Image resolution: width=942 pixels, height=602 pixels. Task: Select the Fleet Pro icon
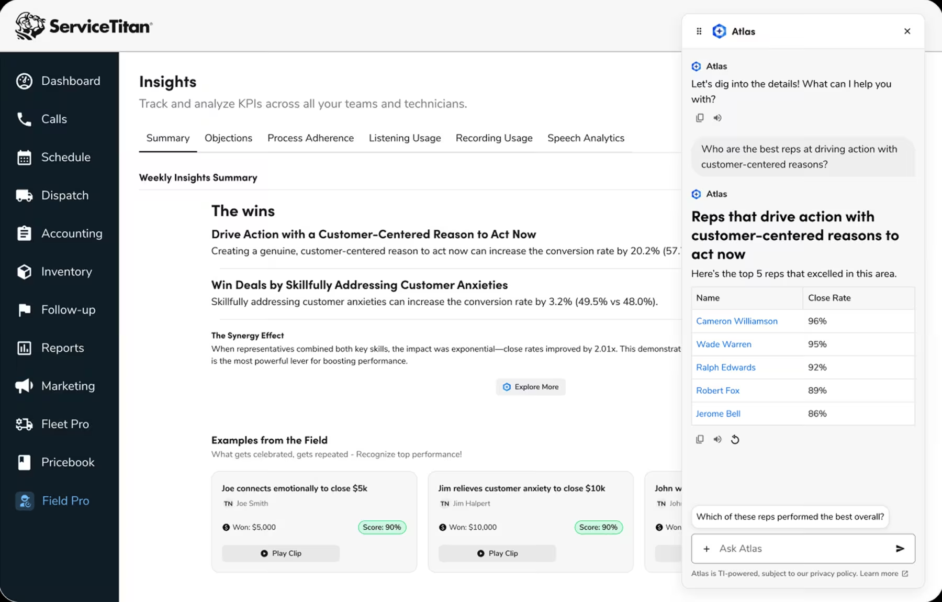(x=24, y=424)
